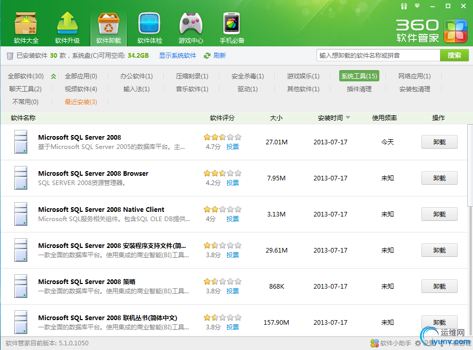Select the 网络应用(1) category
This screenshot has height=350, width=473.
(414, 76)
